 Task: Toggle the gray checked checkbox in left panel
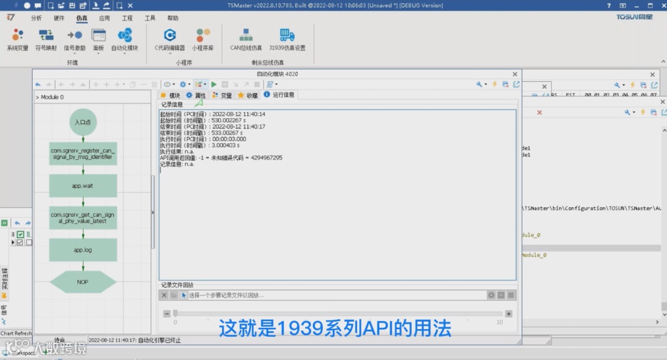20,242
